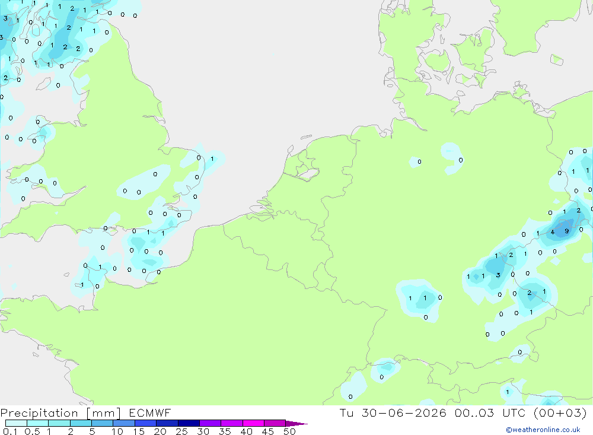Click the 30–35 mm purple legend swatch

tap(211, 423)
